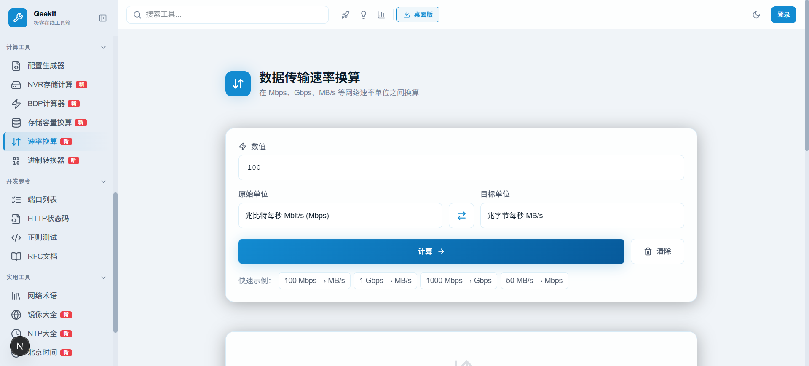Click the 新 badge beside 速率换算
This screenshot has width=809, height=366.
(66, 142)
